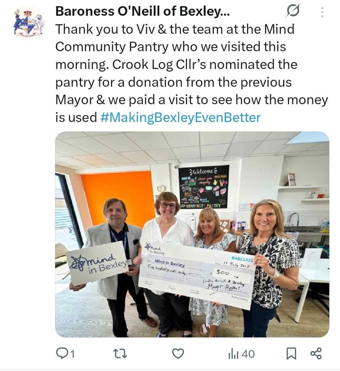
Task: Click the text line mentioning Crook Log Cllr's
Action: click(176, 64)
